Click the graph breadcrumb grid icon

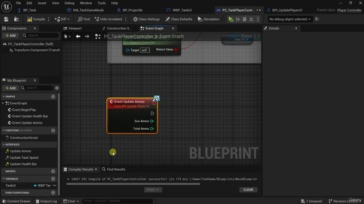click(98, 36)
